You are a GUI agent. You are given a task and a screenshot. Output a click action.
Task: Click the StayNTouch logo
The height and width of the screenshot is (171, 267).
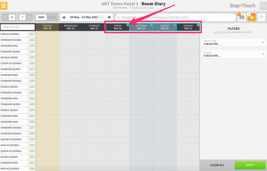pos(243,5)
